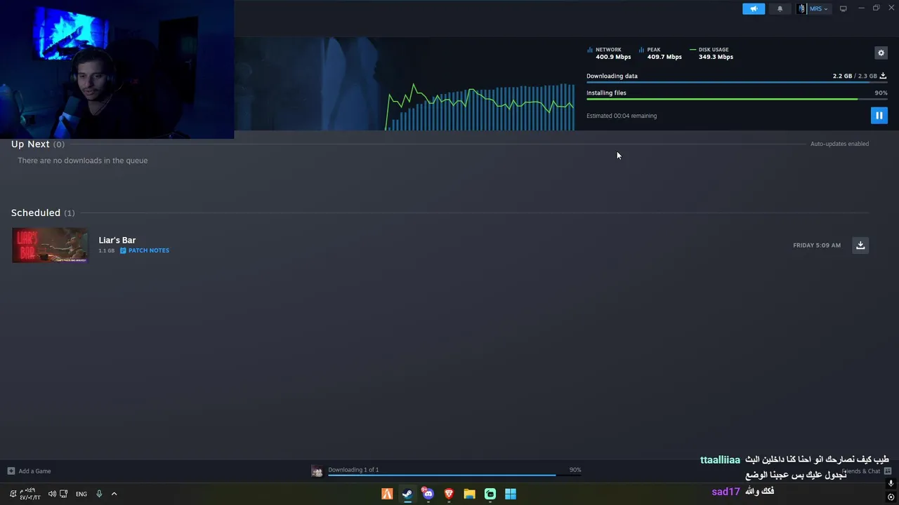
Task: Click "Downloading 1 of 1" status
Action: point(353,470)
